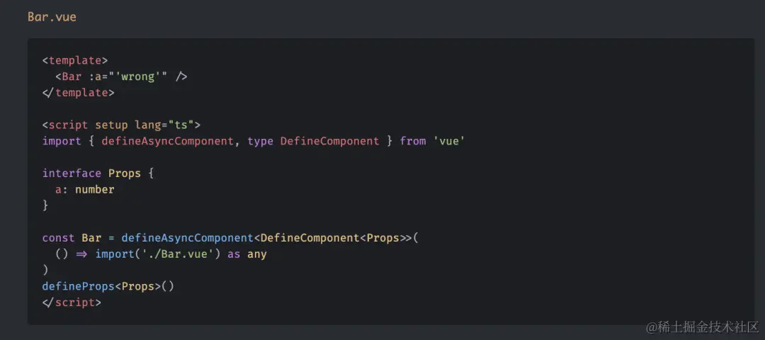Click the opening template tag
This screenshot has width=765, height=340.
click(x=75, y=60)
